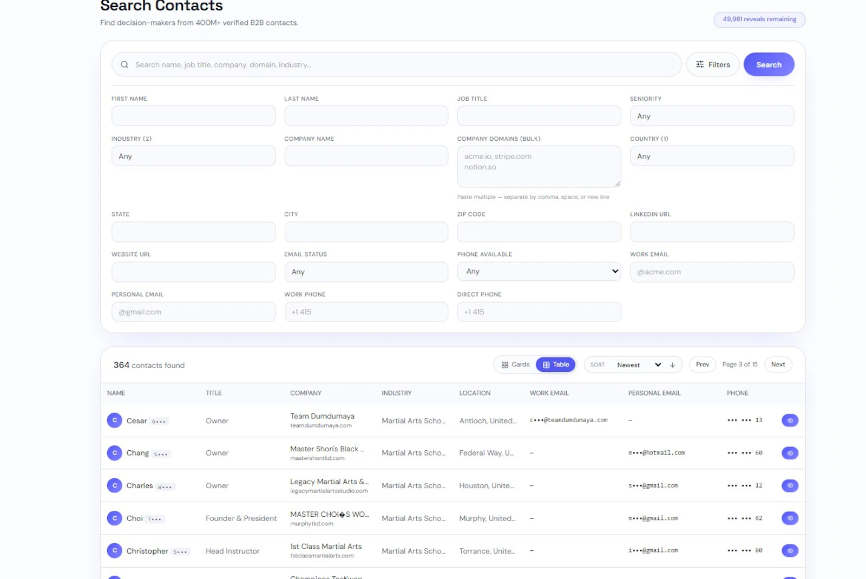Click the Last Name input
The image size is (866, 579).
(366, 116)
